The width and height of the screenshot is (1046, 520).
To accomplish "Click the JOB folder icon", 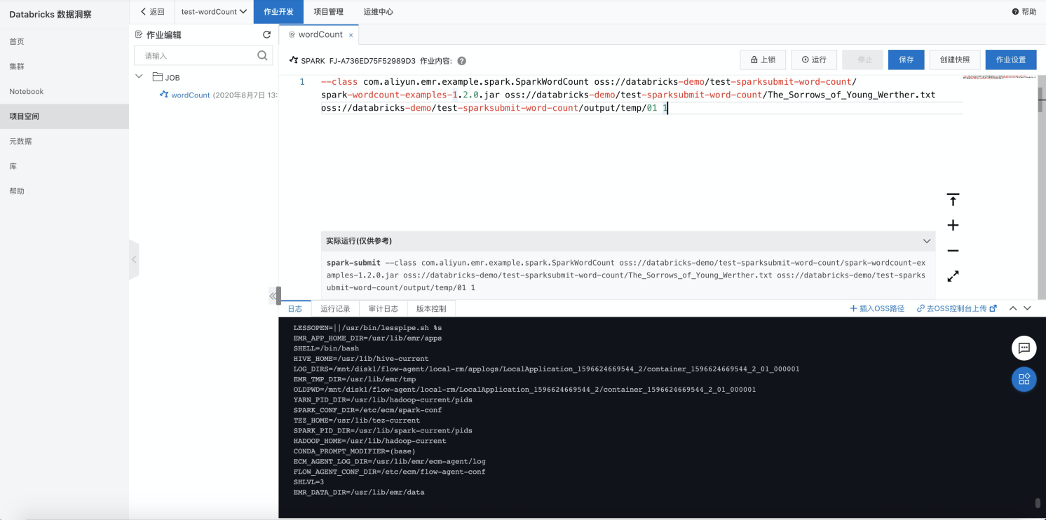I will 158,77.
